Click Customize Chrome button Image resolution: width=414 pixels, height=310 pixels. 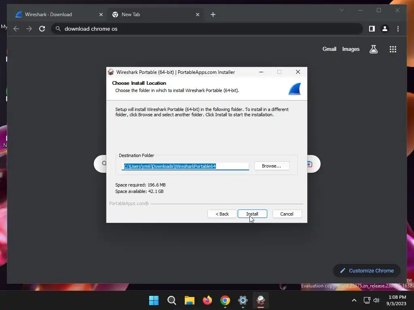367,270
